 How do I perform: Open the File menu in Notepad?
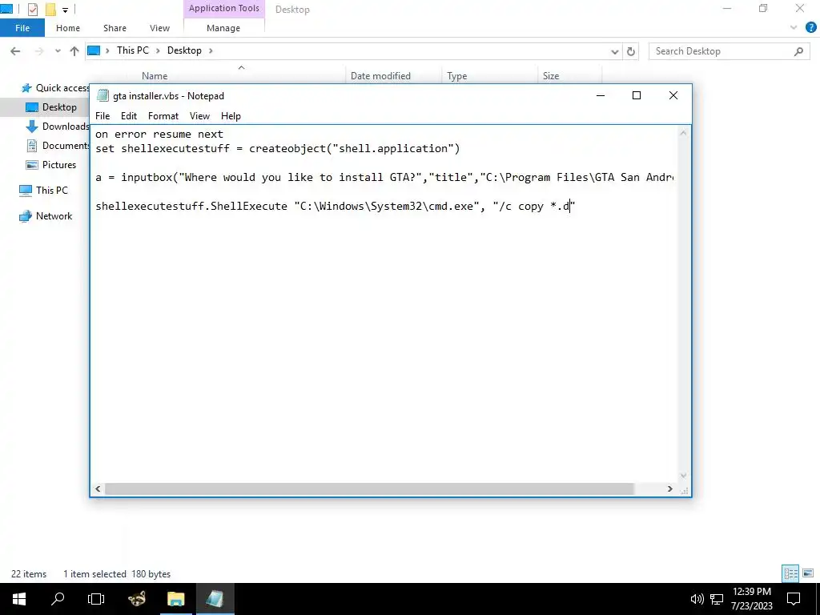tap(102, 116)
